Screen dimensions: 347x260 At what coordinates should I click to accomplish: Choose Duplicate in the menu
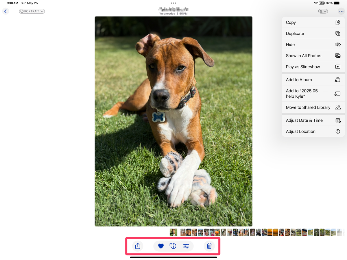(313, 34)
